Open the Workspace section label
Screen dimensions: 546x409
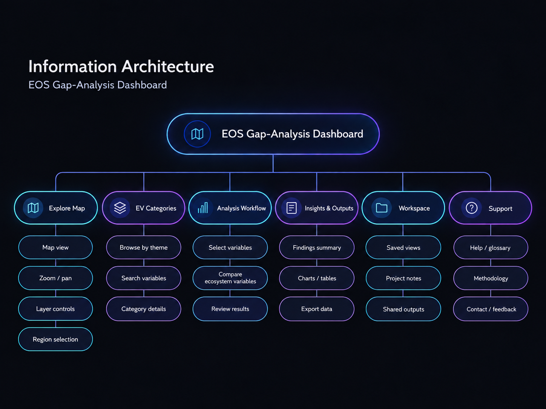[414, 208]
